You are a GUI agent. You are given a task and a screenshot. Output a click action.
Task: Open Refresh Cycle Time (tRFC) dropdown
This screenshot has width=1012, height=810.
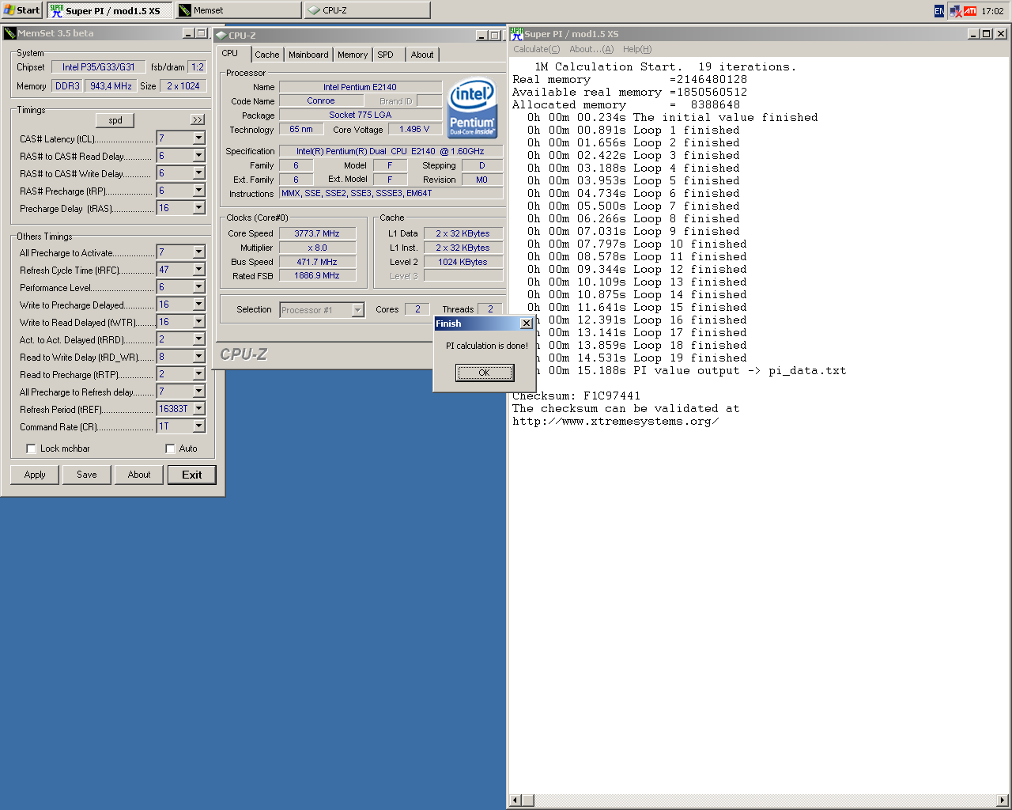point(199,270)
